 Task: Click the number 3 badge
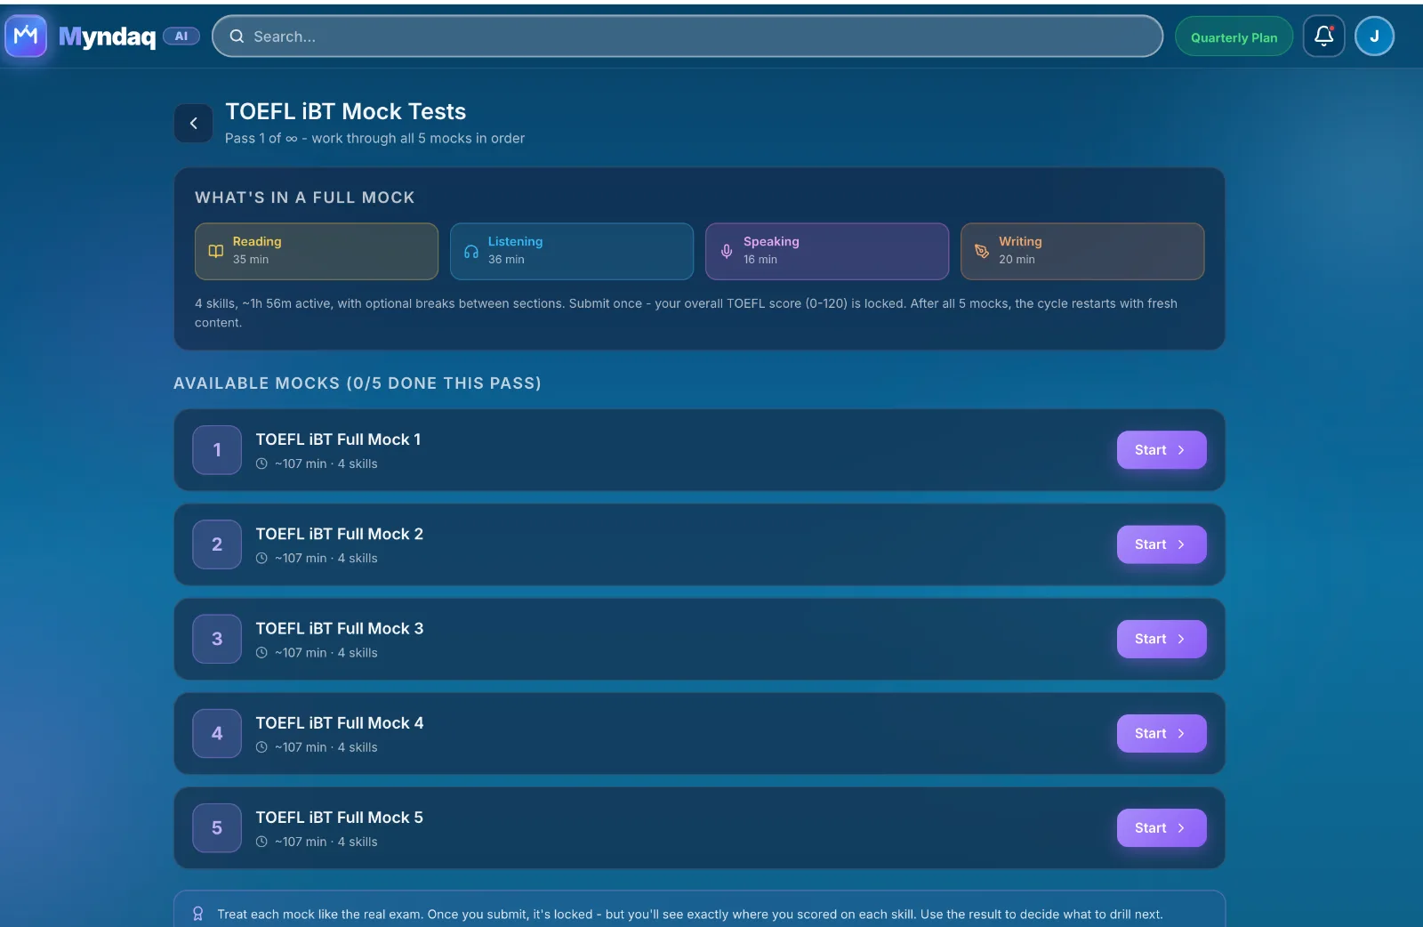tap(217, 639)
